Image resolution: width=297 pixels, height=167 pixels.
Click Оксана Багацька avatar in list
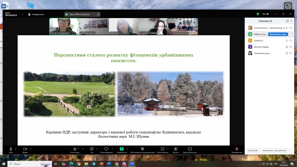[x=250, y=53]
